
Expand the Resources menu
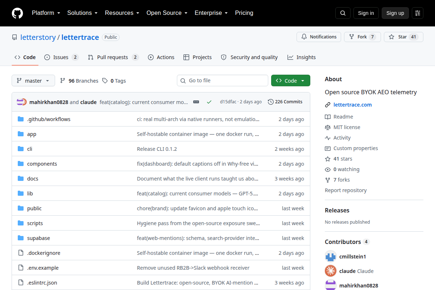tap(122, 13)
